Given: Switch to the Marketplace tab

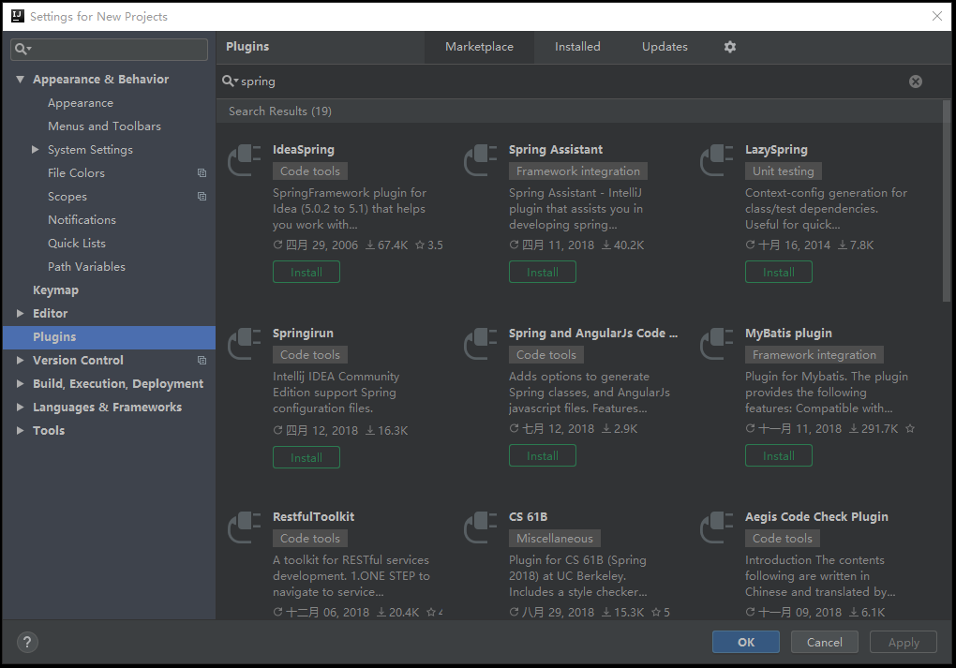Looking at the screenshot, I should click(x=479, y=47).
